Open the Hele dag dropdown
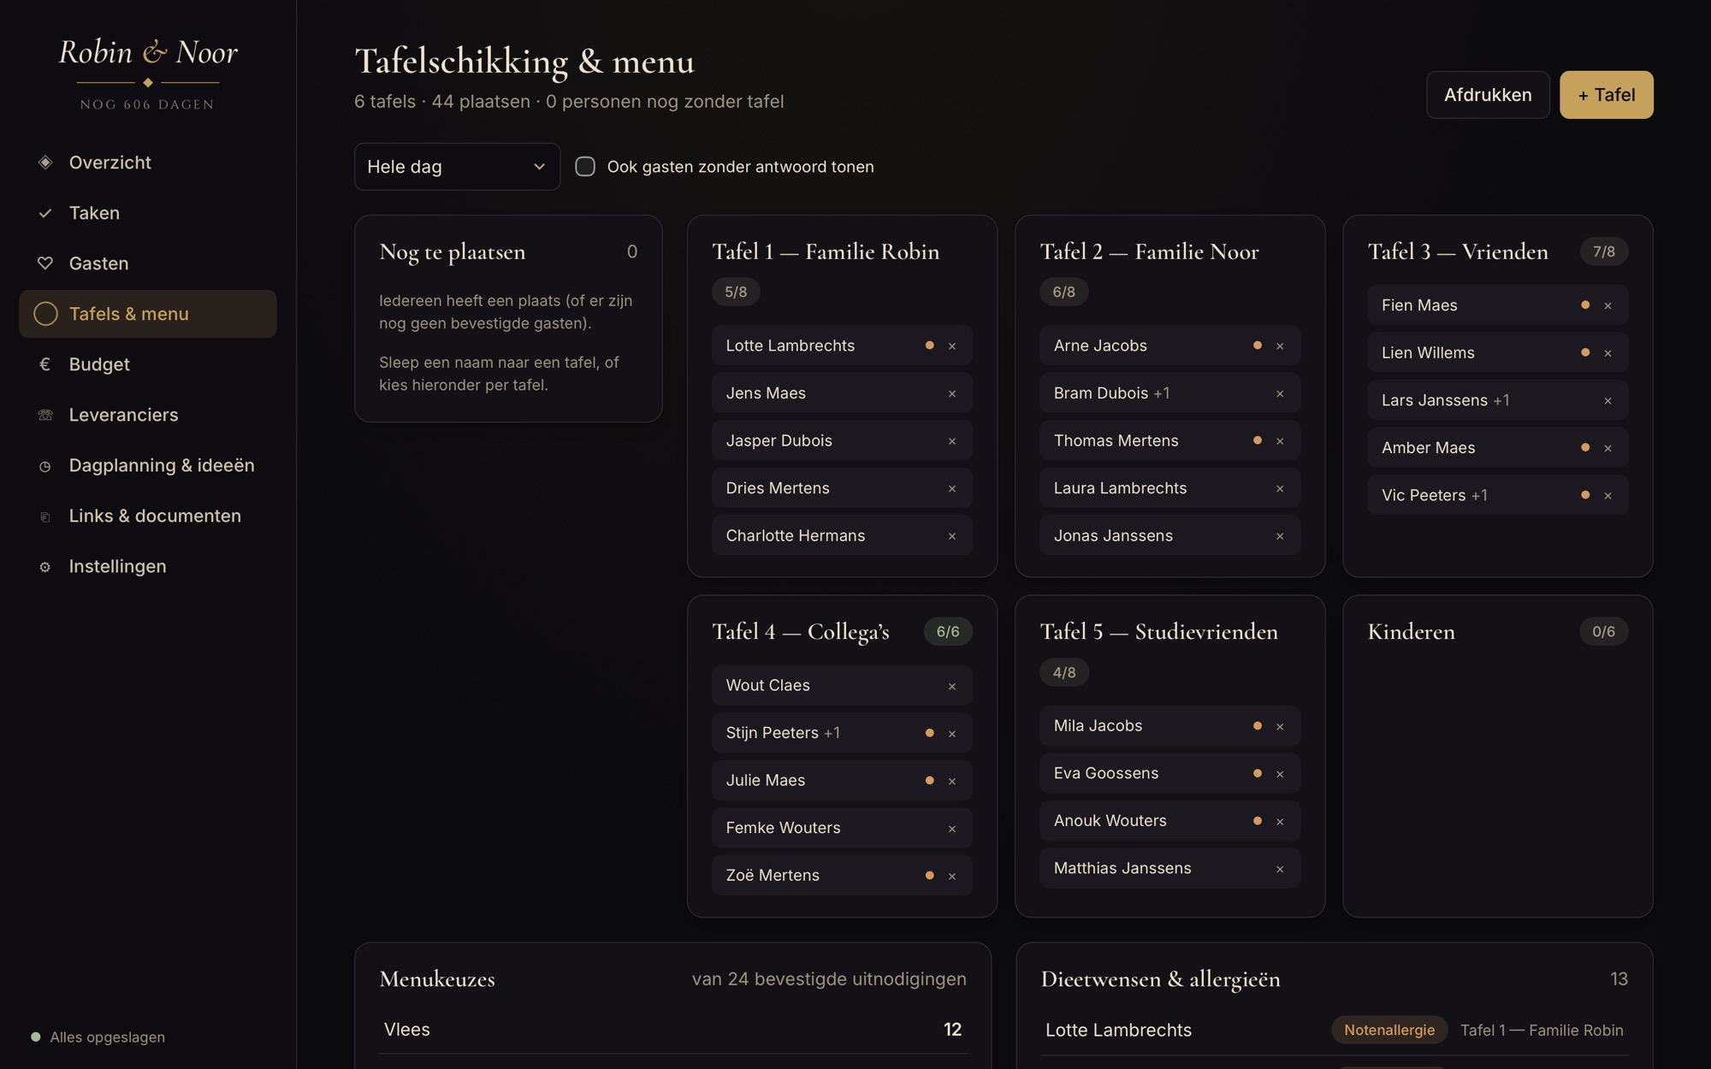This screenshot has height=1069, width=1711. [457, 167]
